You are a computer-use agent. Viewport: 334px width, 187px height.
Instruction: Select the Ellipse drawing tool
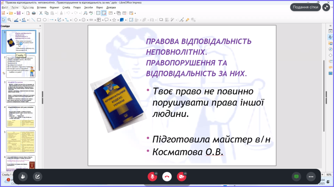click(x=45, y=19)
